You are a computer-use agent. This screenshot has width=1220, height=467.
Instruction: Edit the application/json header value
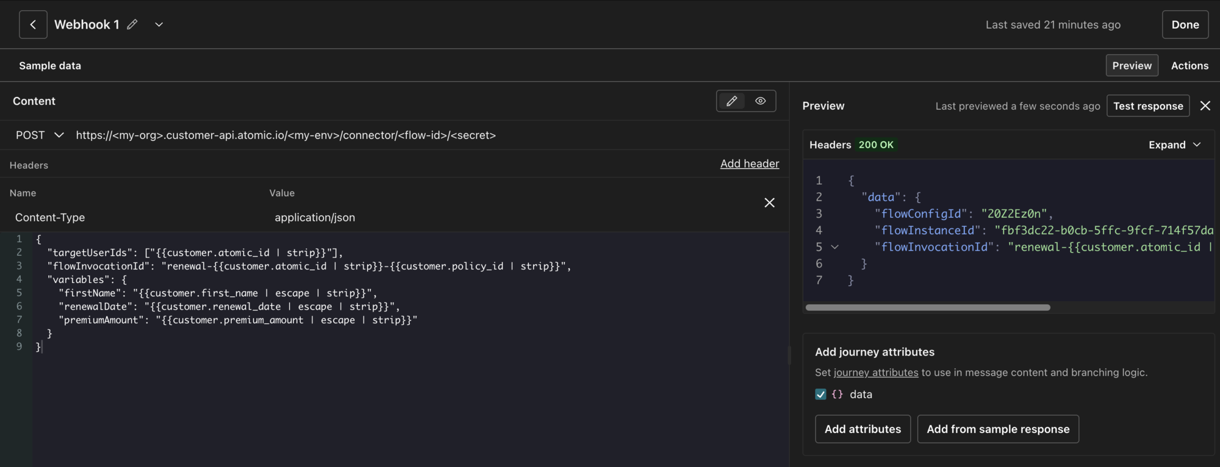pos(315,217)
